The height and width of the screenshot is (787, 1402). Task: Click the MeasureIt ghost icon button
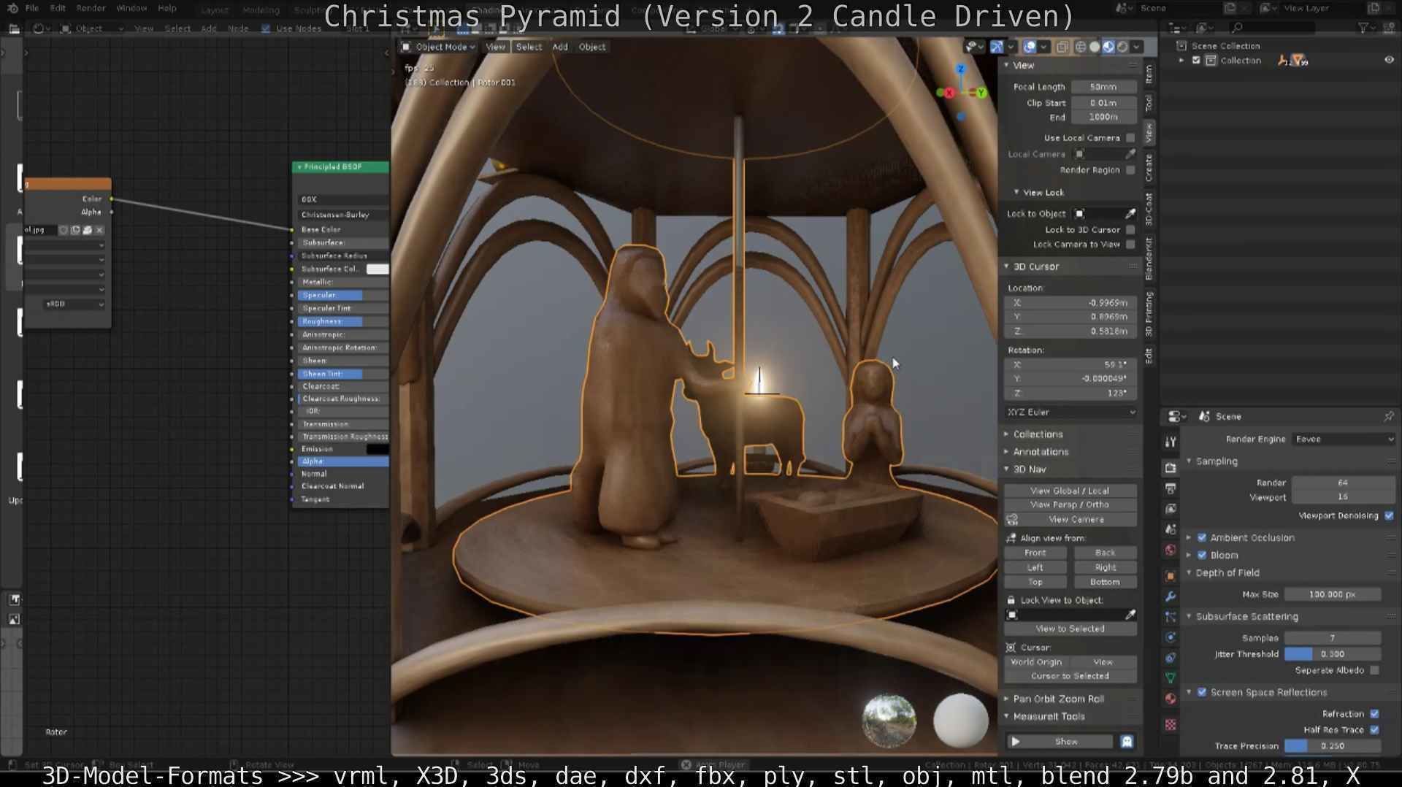pos(1127,742)
